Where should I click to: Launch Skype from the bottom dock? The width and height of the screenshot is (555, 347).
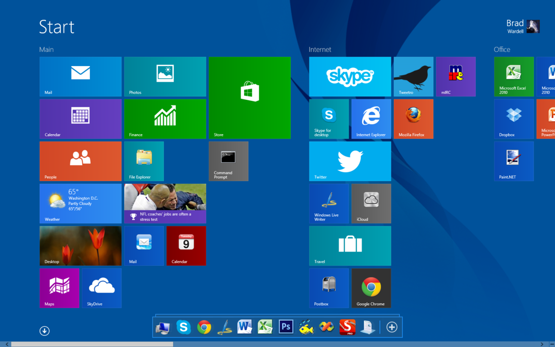coord(183,327)
